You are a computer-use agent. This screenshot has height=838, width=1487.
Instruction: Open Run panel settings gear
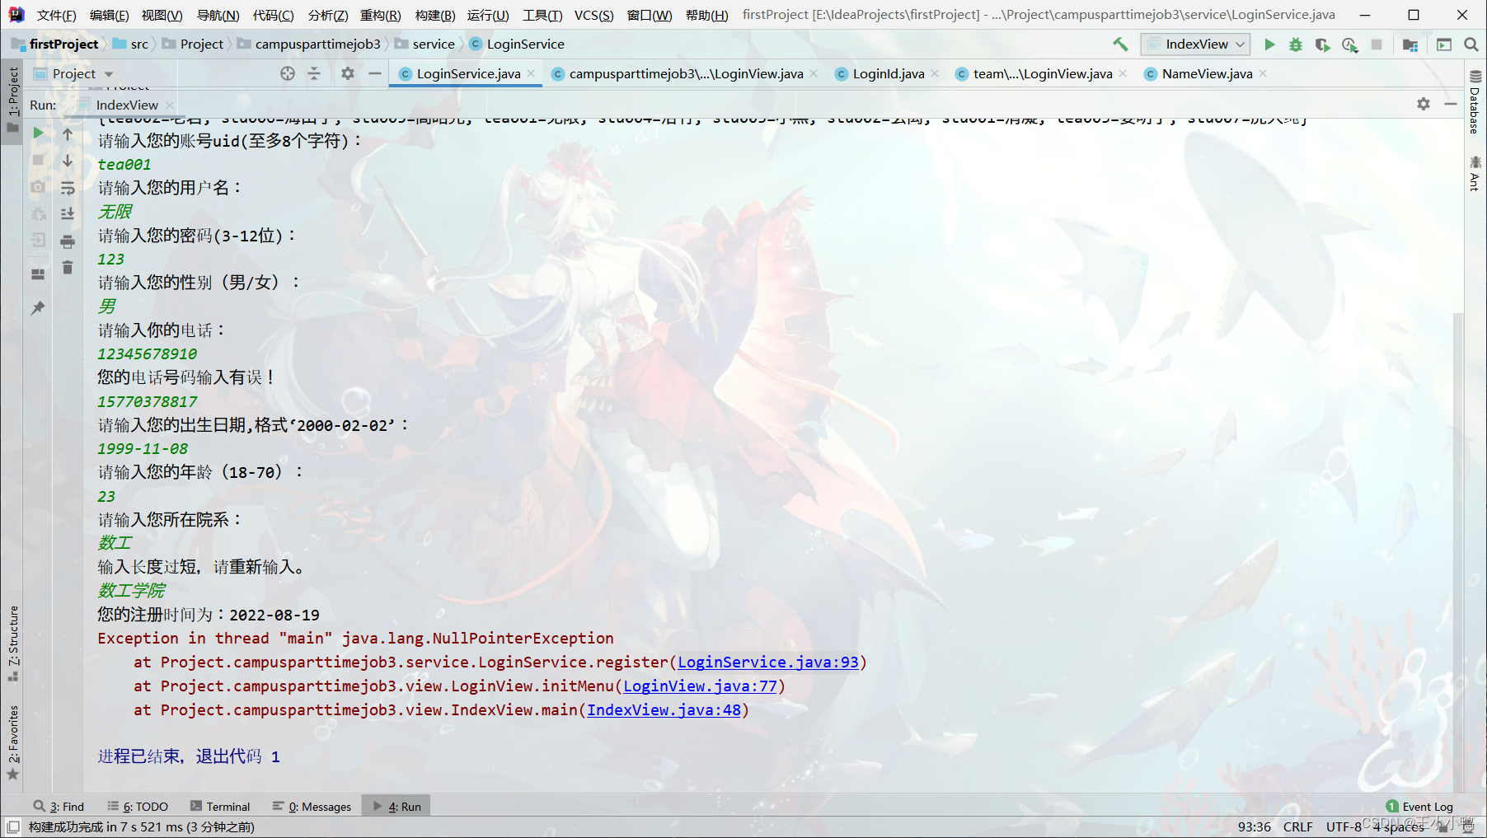(x=1424, y=104)
